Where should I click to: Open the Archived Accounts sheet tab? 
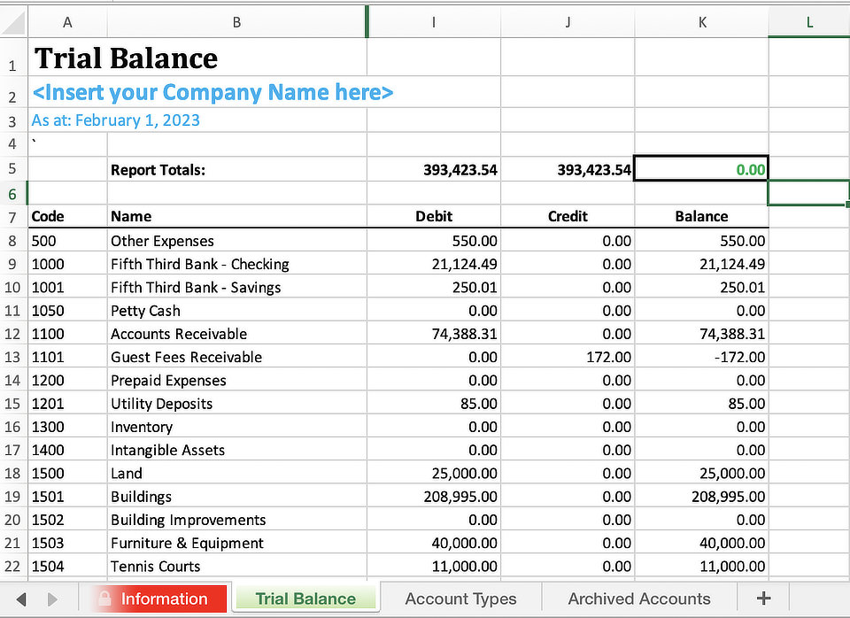point(638,599)
